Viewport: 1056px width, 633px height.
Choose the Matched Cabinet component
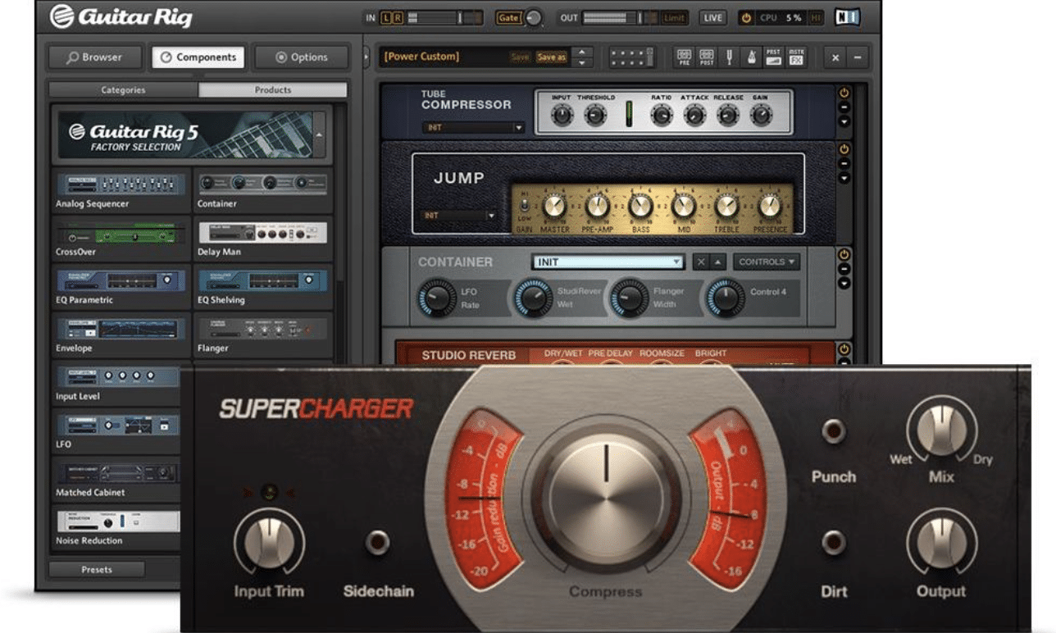point(116,480)
